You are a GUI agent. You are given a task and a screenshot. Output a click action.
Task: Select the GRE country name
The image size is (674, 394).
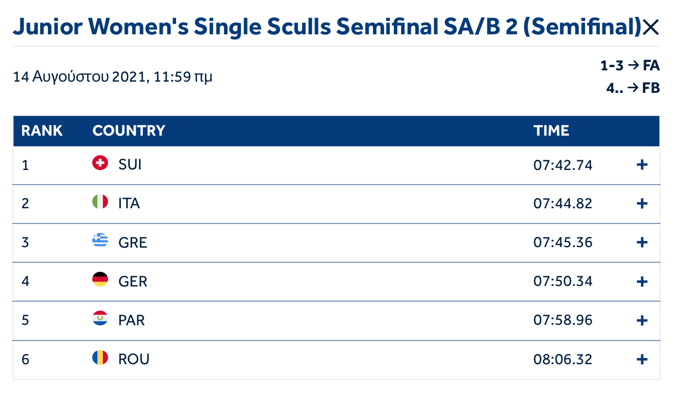coord(133,243)
